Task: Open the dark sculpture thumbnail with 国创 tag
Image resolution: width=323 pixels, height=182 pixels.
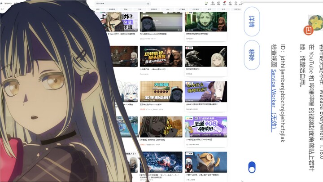Action: pos(206,56)
